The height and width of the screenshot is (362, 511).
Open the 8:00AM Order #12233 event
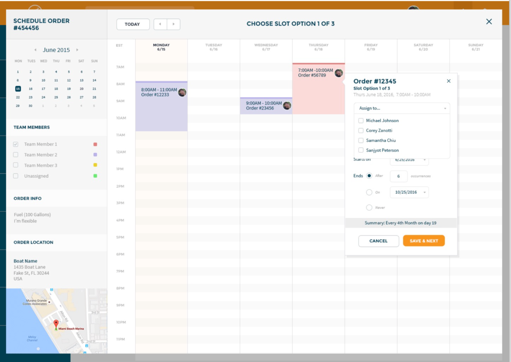click(161, 106)
